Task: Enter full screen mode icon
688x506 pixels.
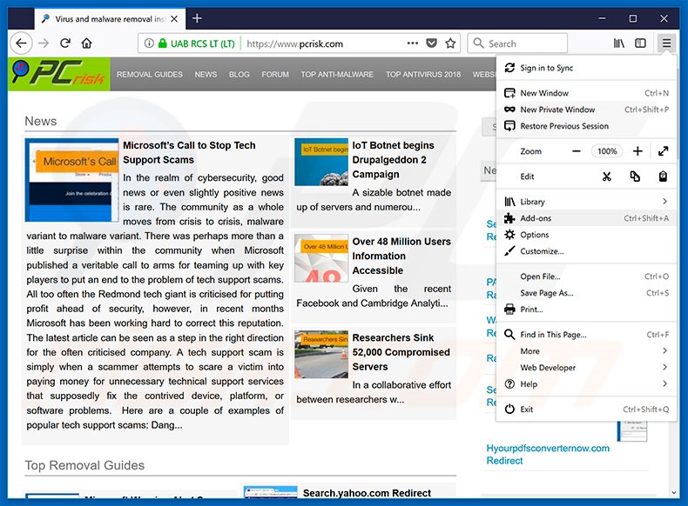Action: (x=663, y=151)
